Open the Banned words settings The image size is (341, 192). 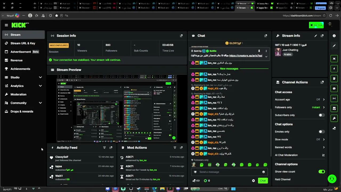pos(300,147)
